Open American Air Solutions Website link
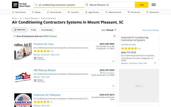 [37, 106]
